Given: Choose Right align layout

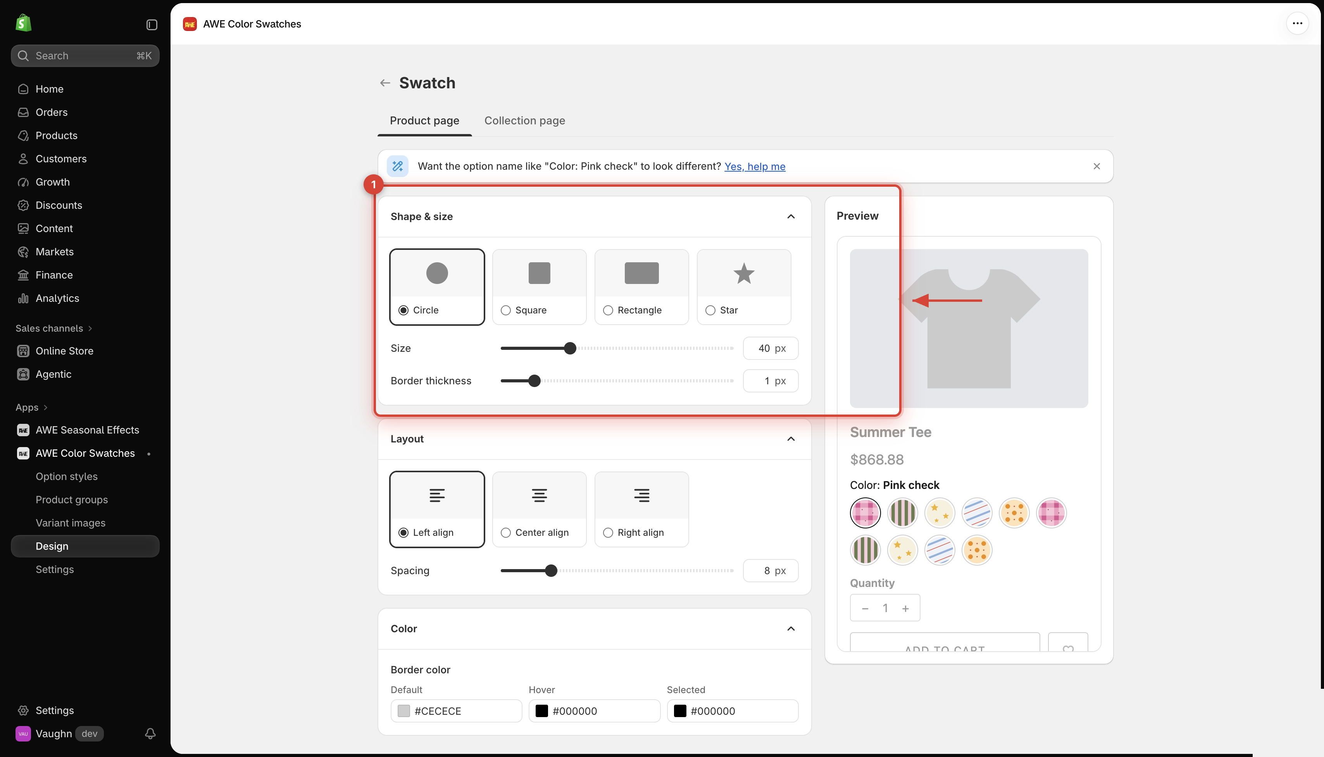Looking at the screenshot, I should tap(641, 509).
